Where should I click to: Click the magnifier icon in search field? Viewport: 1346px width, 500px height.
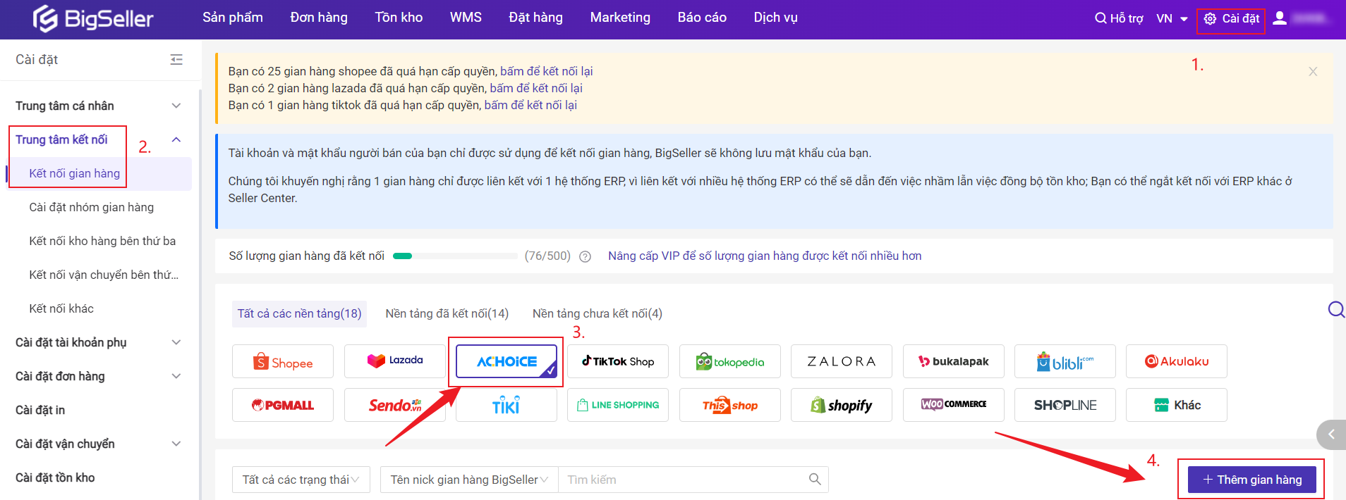tap(815, 480)
